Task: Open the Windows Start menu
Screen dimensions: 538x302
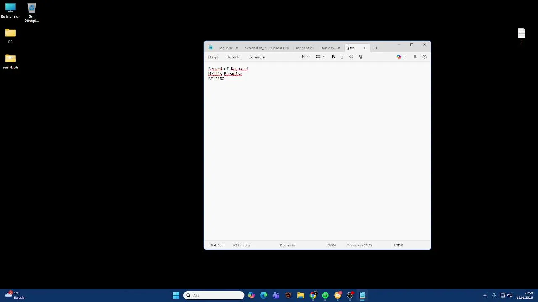Action: (x=176, y=295)
